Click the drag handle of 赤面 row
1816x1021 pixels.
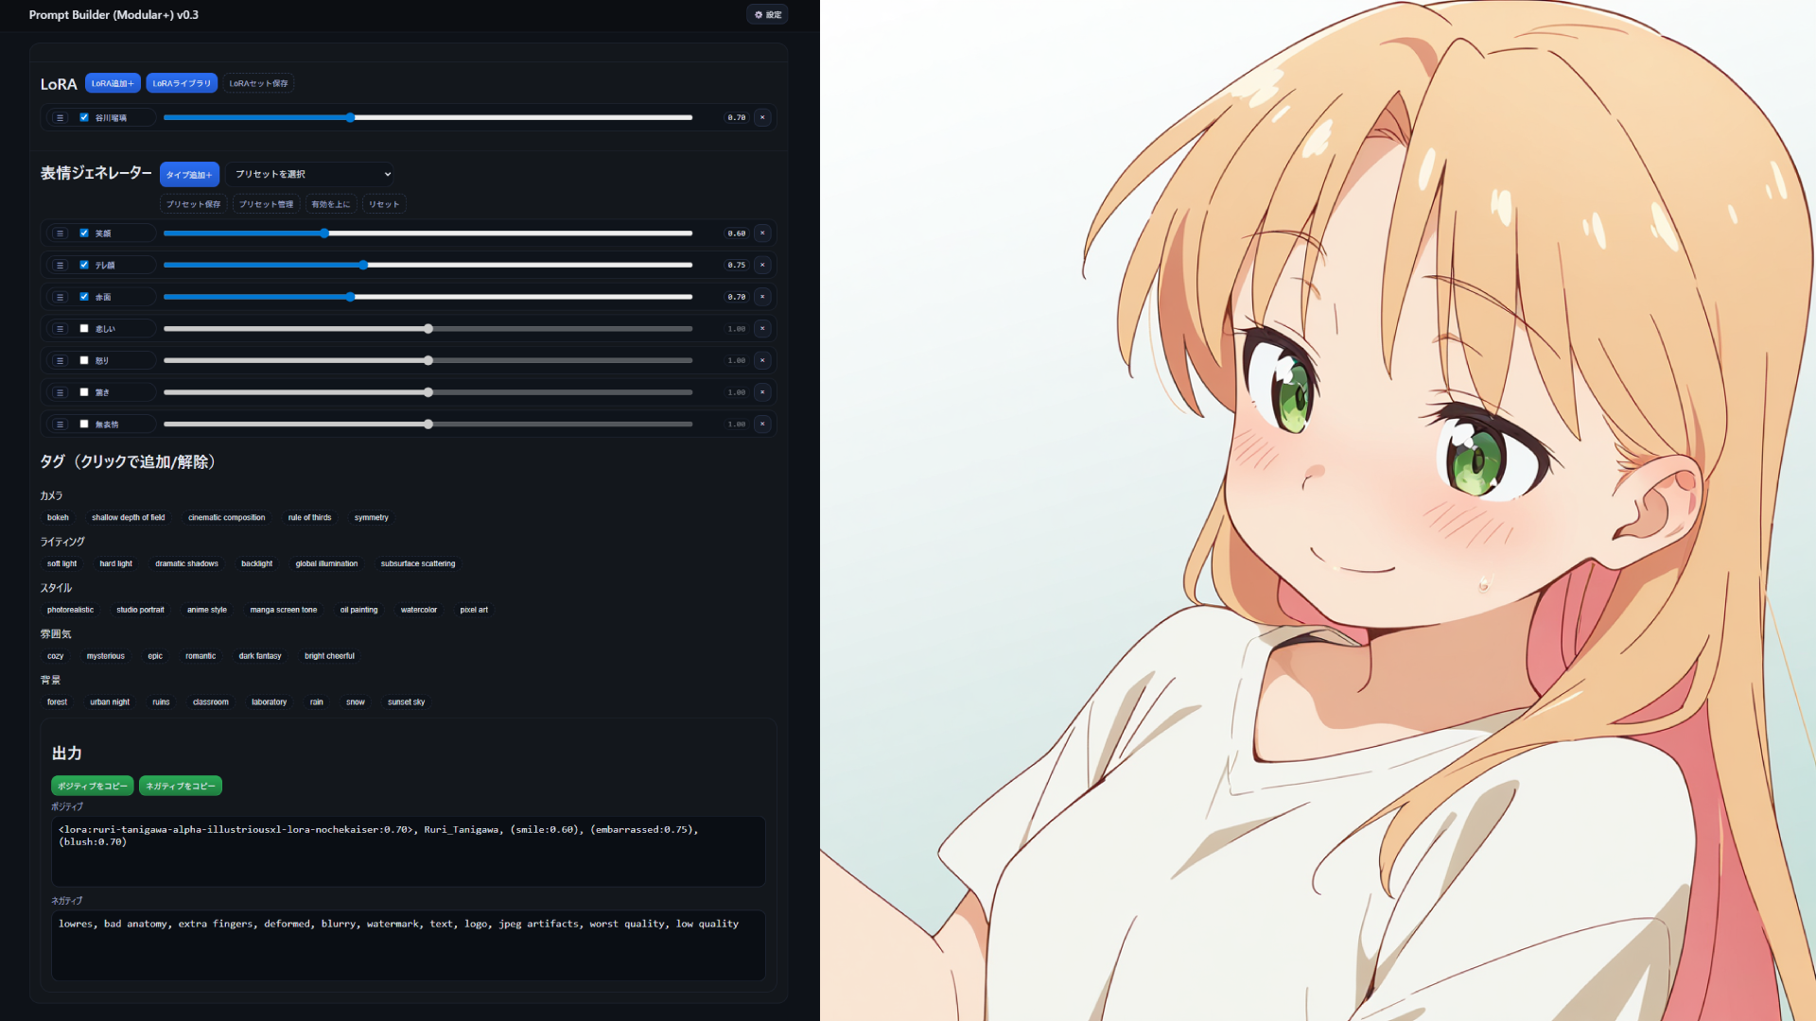tap(60, 297)
